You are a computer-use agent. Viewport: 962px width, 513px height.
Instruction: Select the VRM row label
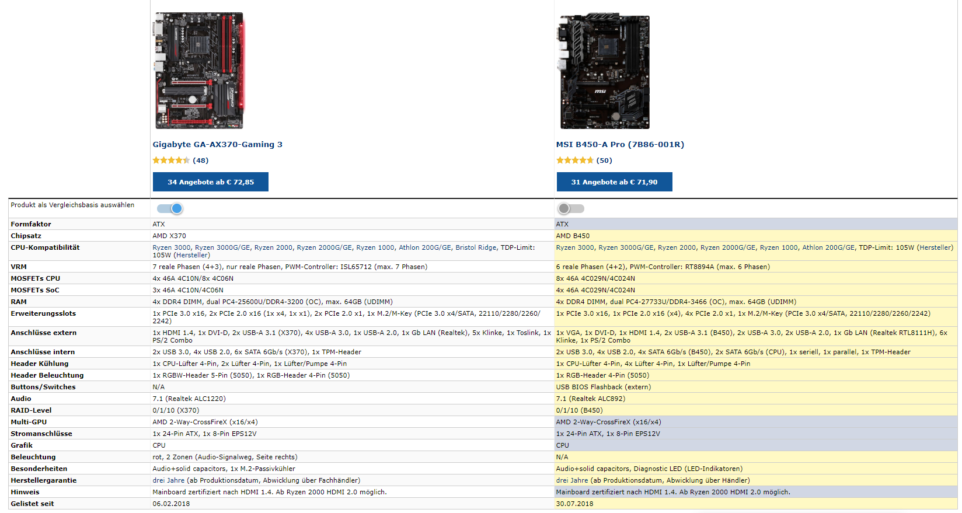(19, 267)
